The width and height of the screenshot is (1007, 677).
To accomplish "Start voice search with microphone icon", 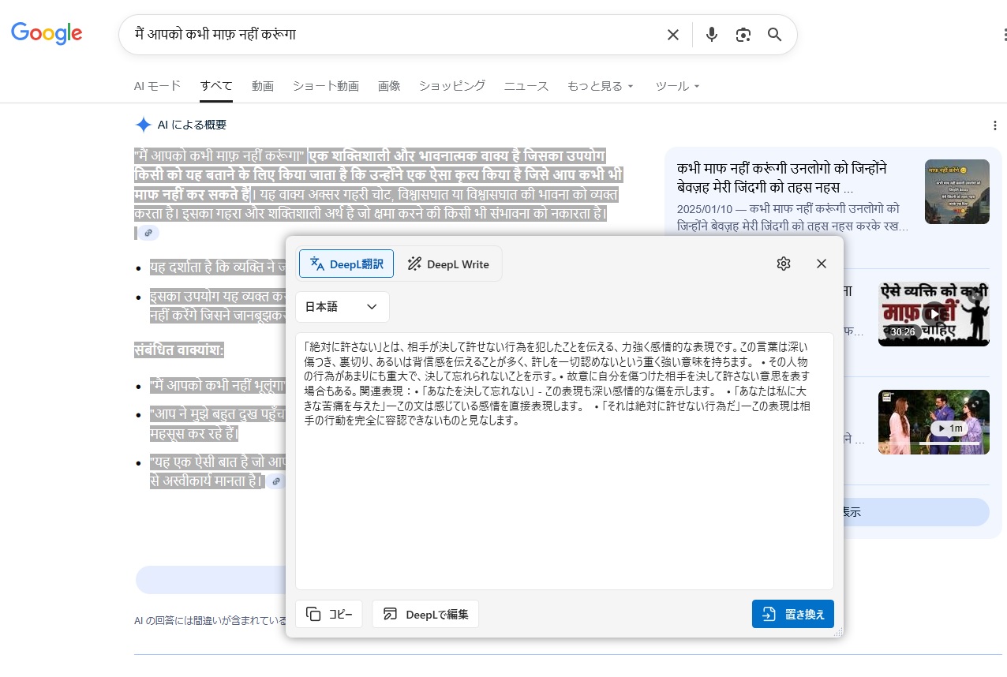I will pyautogui.click(x=711, y=35).
